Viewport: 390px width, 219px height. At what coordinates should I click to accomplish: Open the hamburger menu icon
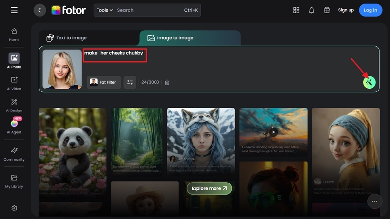[x=14, y=10]
